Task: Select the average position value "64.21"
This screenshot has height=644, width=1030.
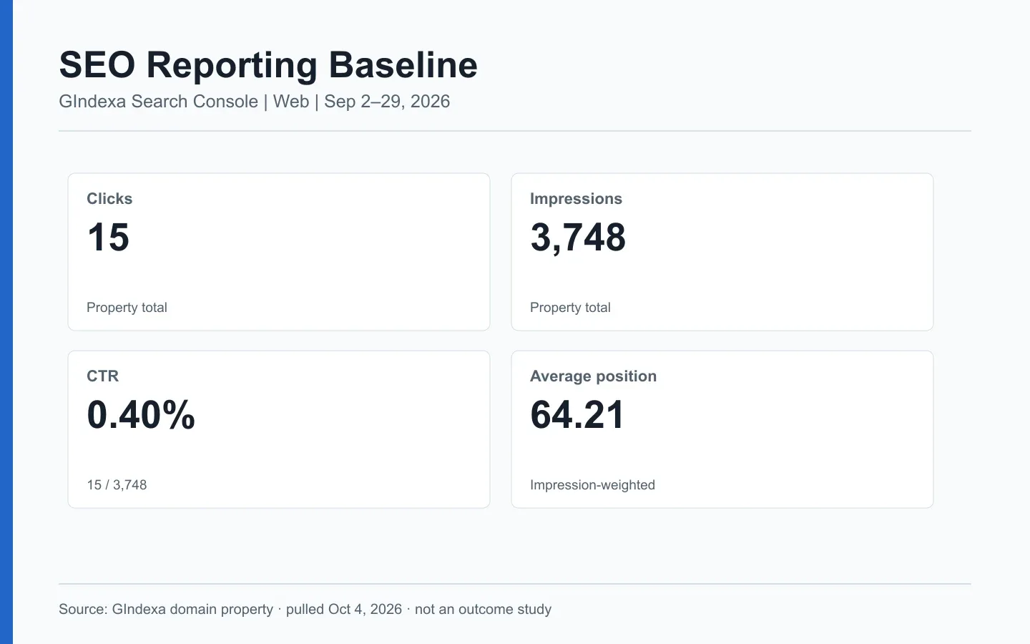Action: click(x=577, y=415)
